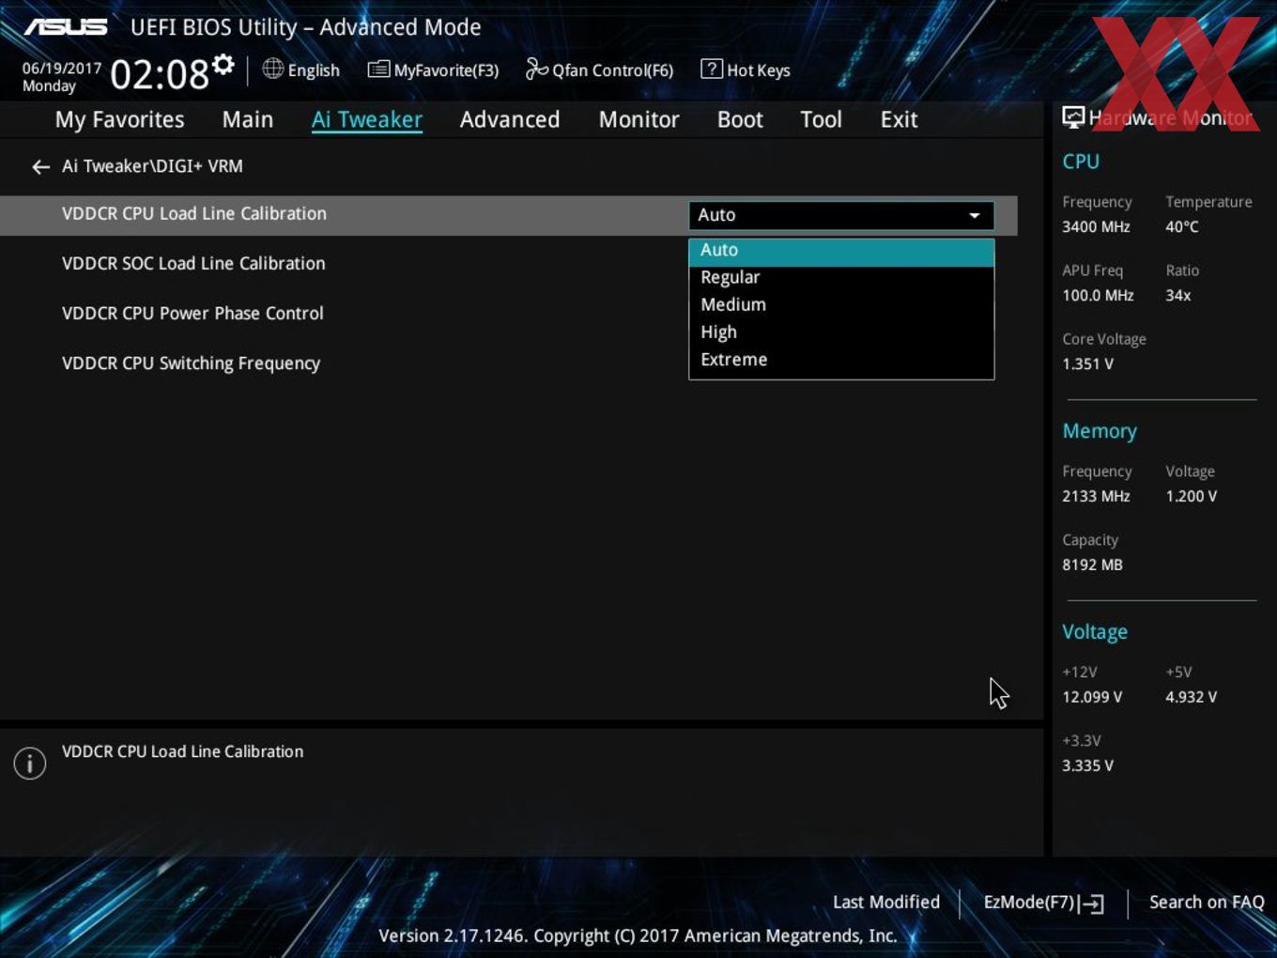Open the Monitor tab
1277x958 pixels.
coord(638,119)
